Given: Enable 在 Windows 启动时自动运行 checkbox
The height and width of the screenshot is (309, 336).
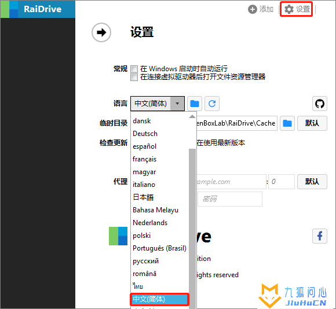Looking at the screenshot, I should pyautogui.click(x=134, y=69).
